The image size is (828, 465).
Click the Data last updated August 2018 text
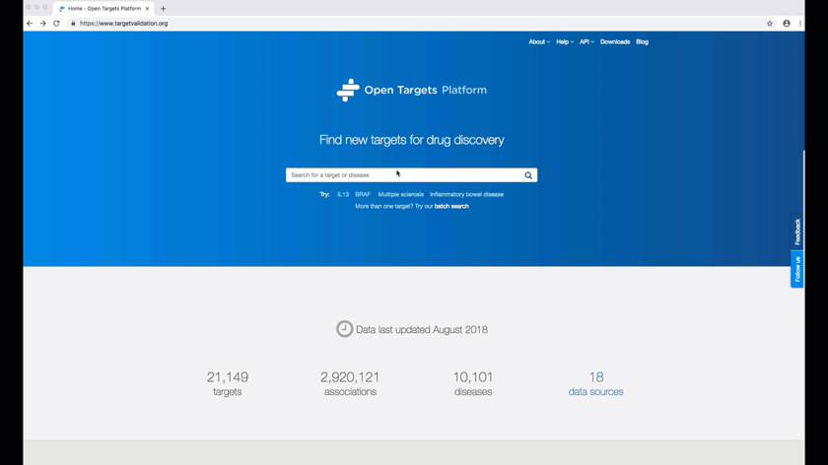(422, 329)
